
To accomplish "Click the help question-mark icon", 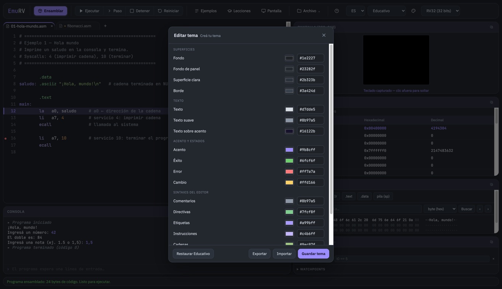I will coord(337,11).
